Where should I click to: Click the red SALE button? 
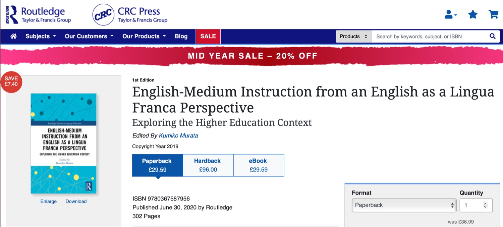point(208,36)
